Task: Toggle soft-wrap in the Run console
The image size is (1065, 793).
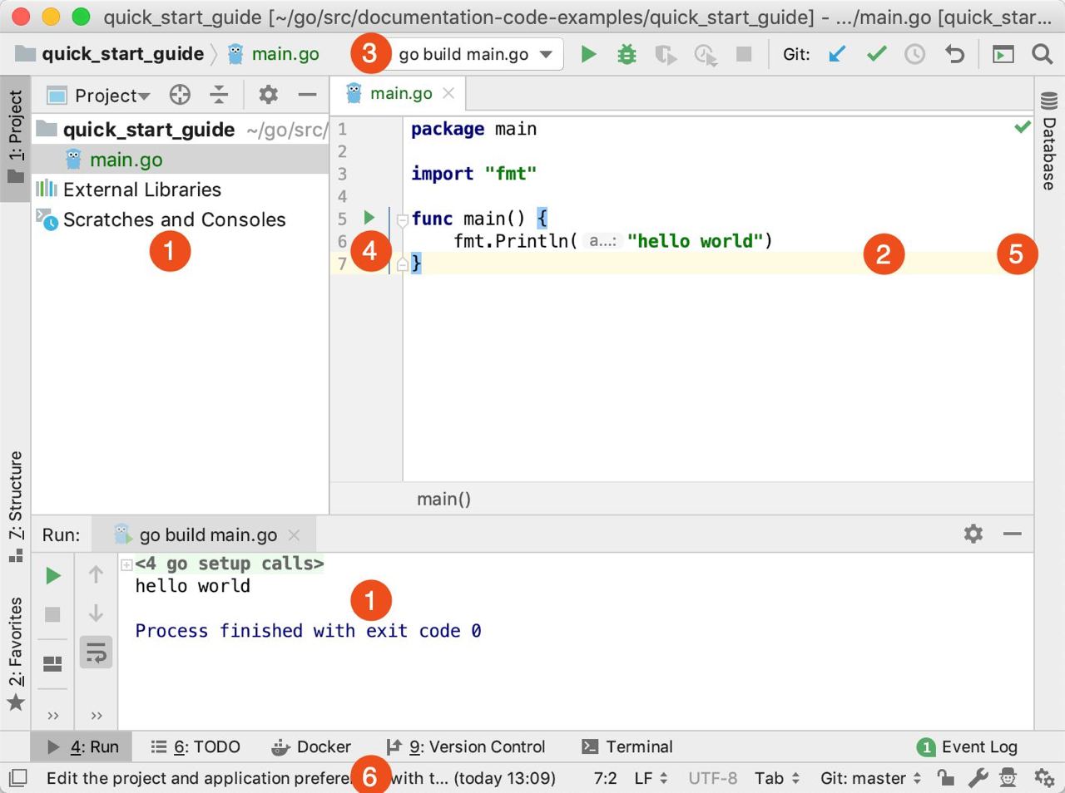Action: coord(97,653)
